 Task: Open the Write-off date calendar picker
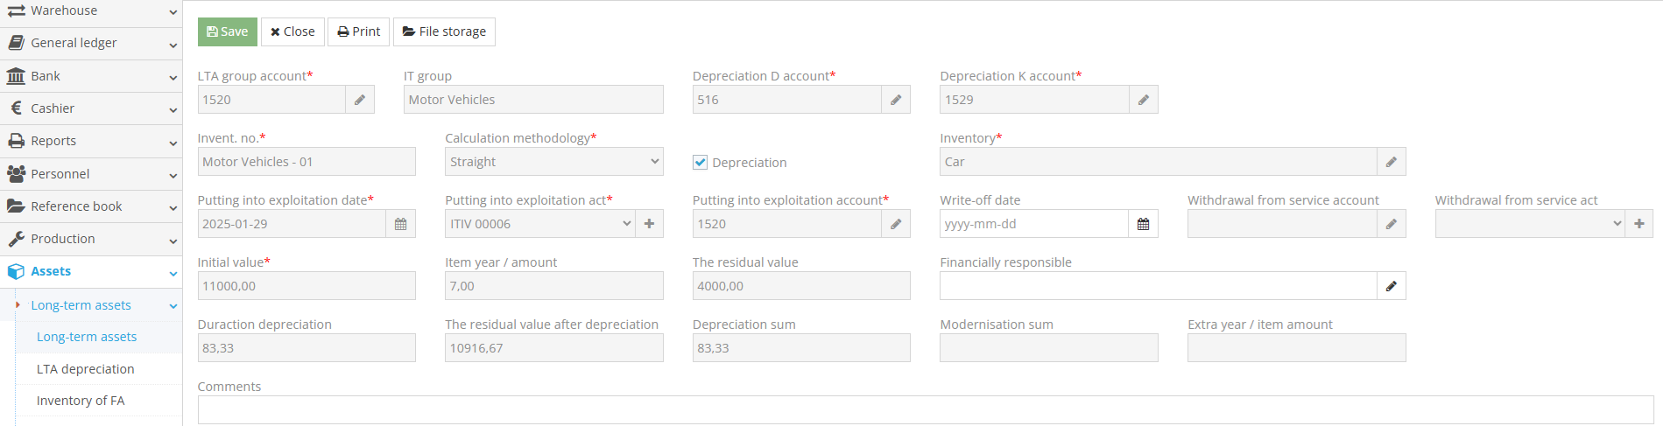(1143, 224)
